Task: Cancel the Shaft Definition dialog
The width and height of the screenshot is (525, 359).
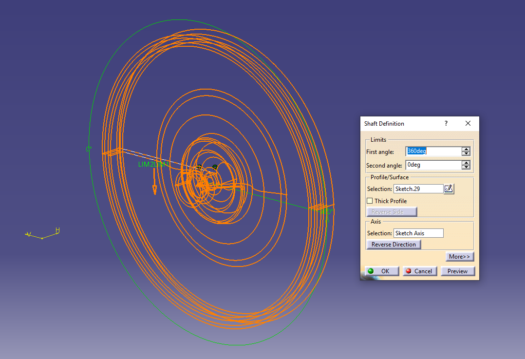Action: point(419,271)
